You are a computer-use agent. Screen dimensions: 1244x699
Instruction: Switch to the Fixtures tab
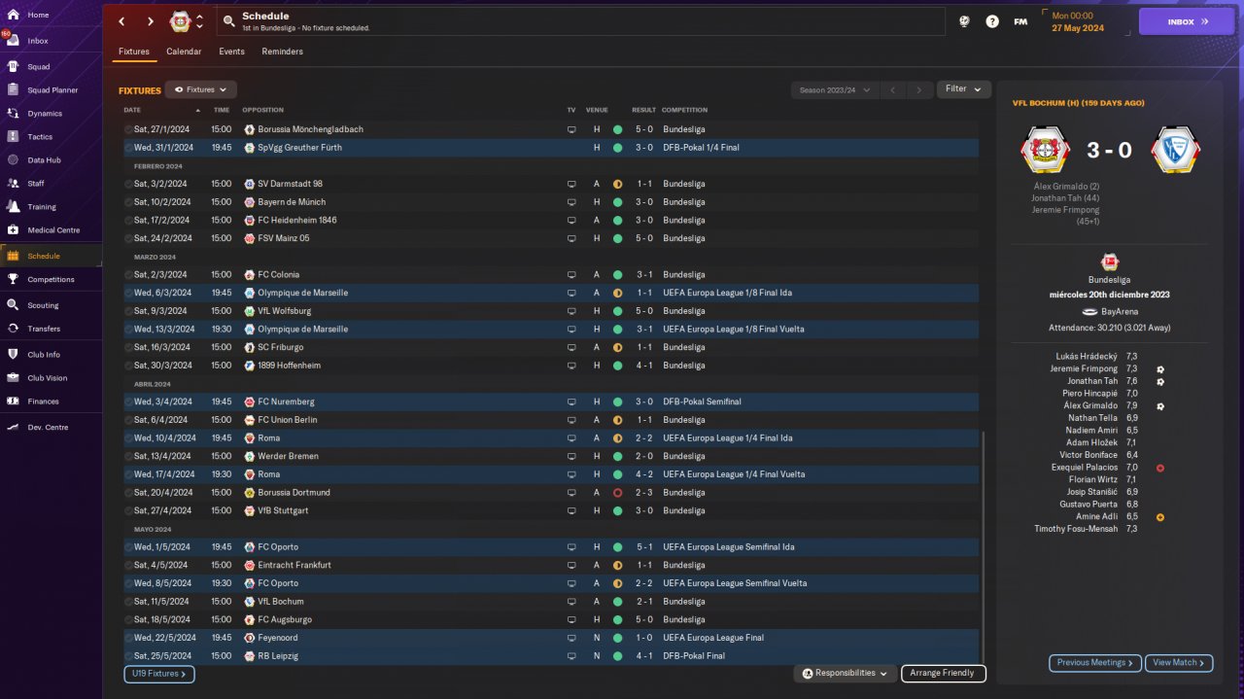[x=134, y=52]
